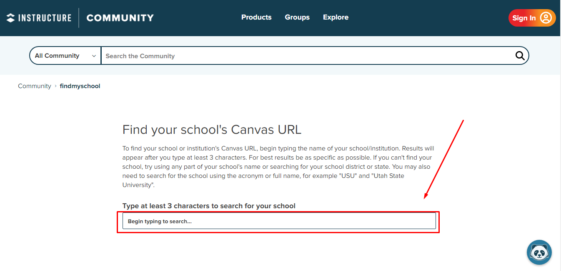This screenshot has height=271, width=561.
Task: Click the magnifying glass search icon
Action: [520, 56]
